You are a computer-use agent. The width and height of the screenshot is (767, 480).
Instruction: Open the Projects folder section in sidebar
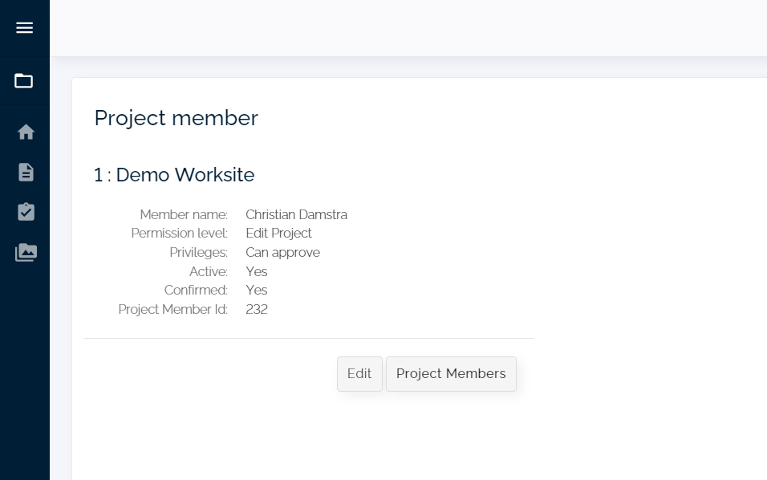point(24,80)
